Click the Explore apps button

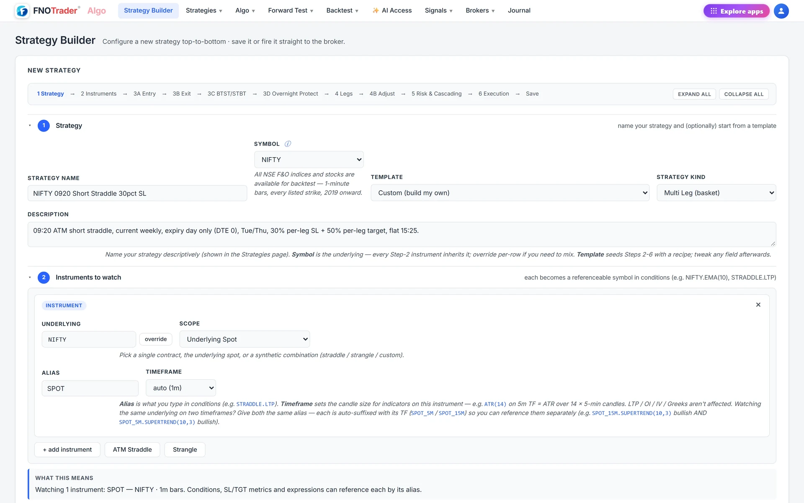pyautogui.click(x=736, y=11)
